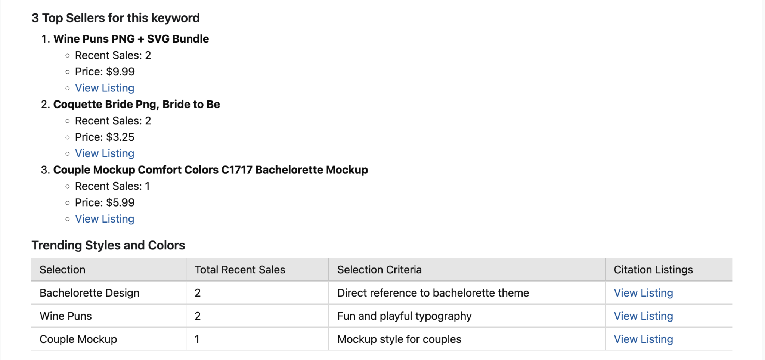Click the Price: $9.99 text
Viewport: 765px width, 360px height.
(105, 72)
